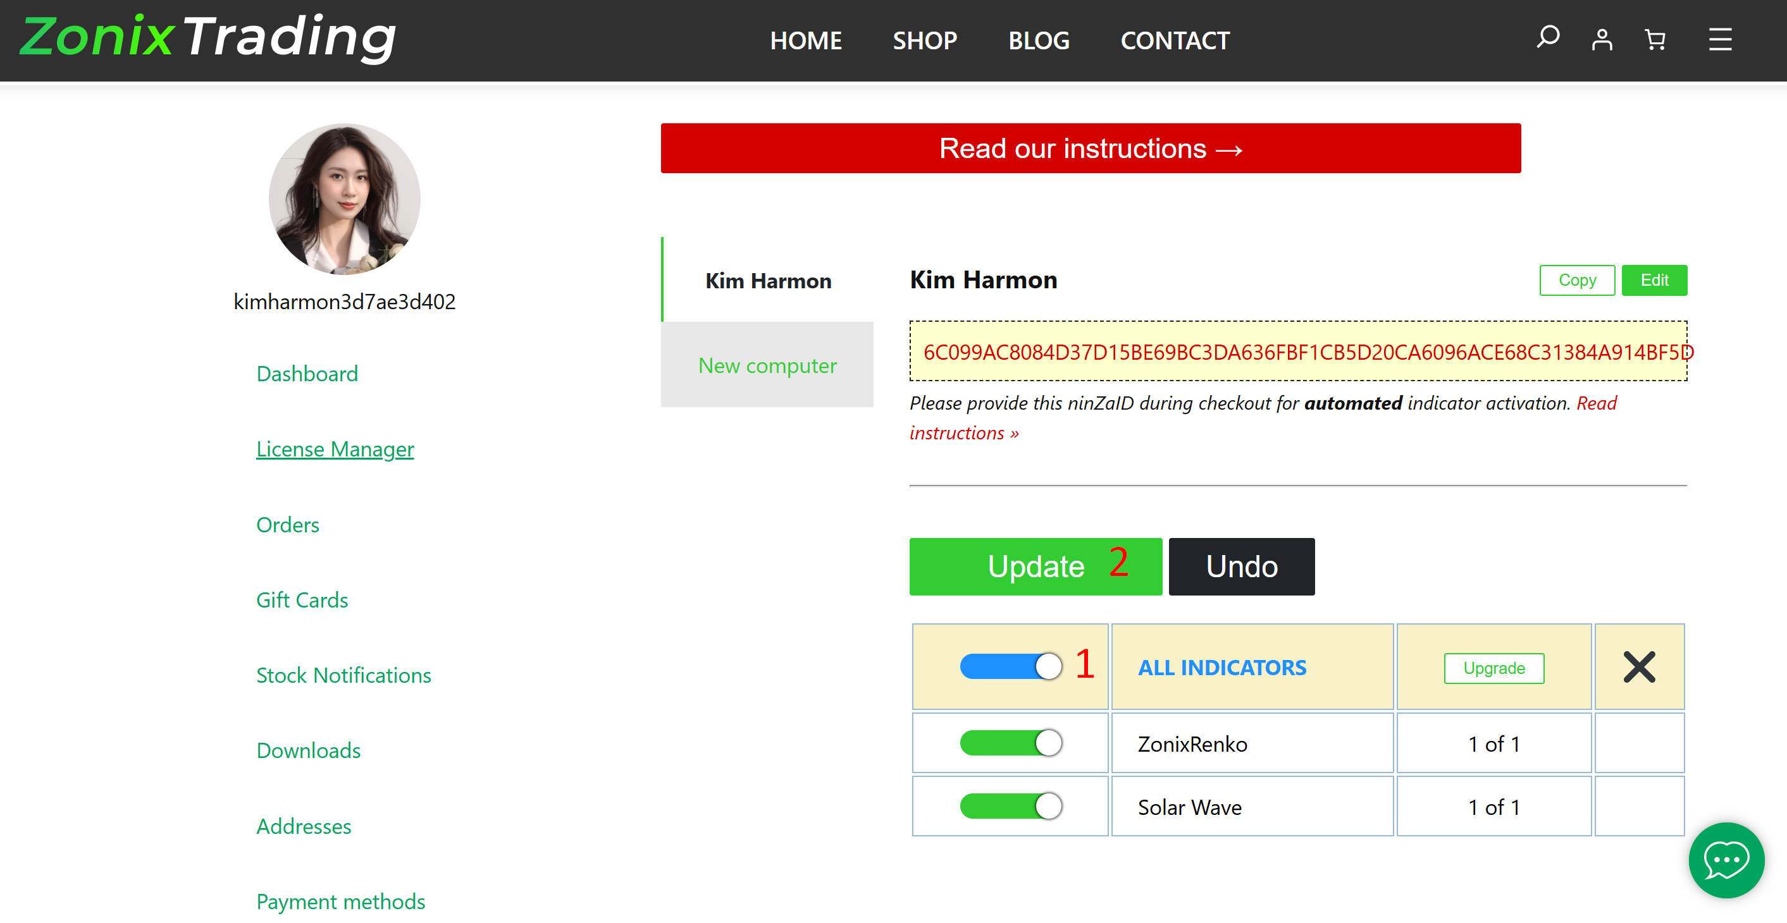Screen dimensions: 1787x923
Task: Open the user account icon
Action: click(1602, 40)
